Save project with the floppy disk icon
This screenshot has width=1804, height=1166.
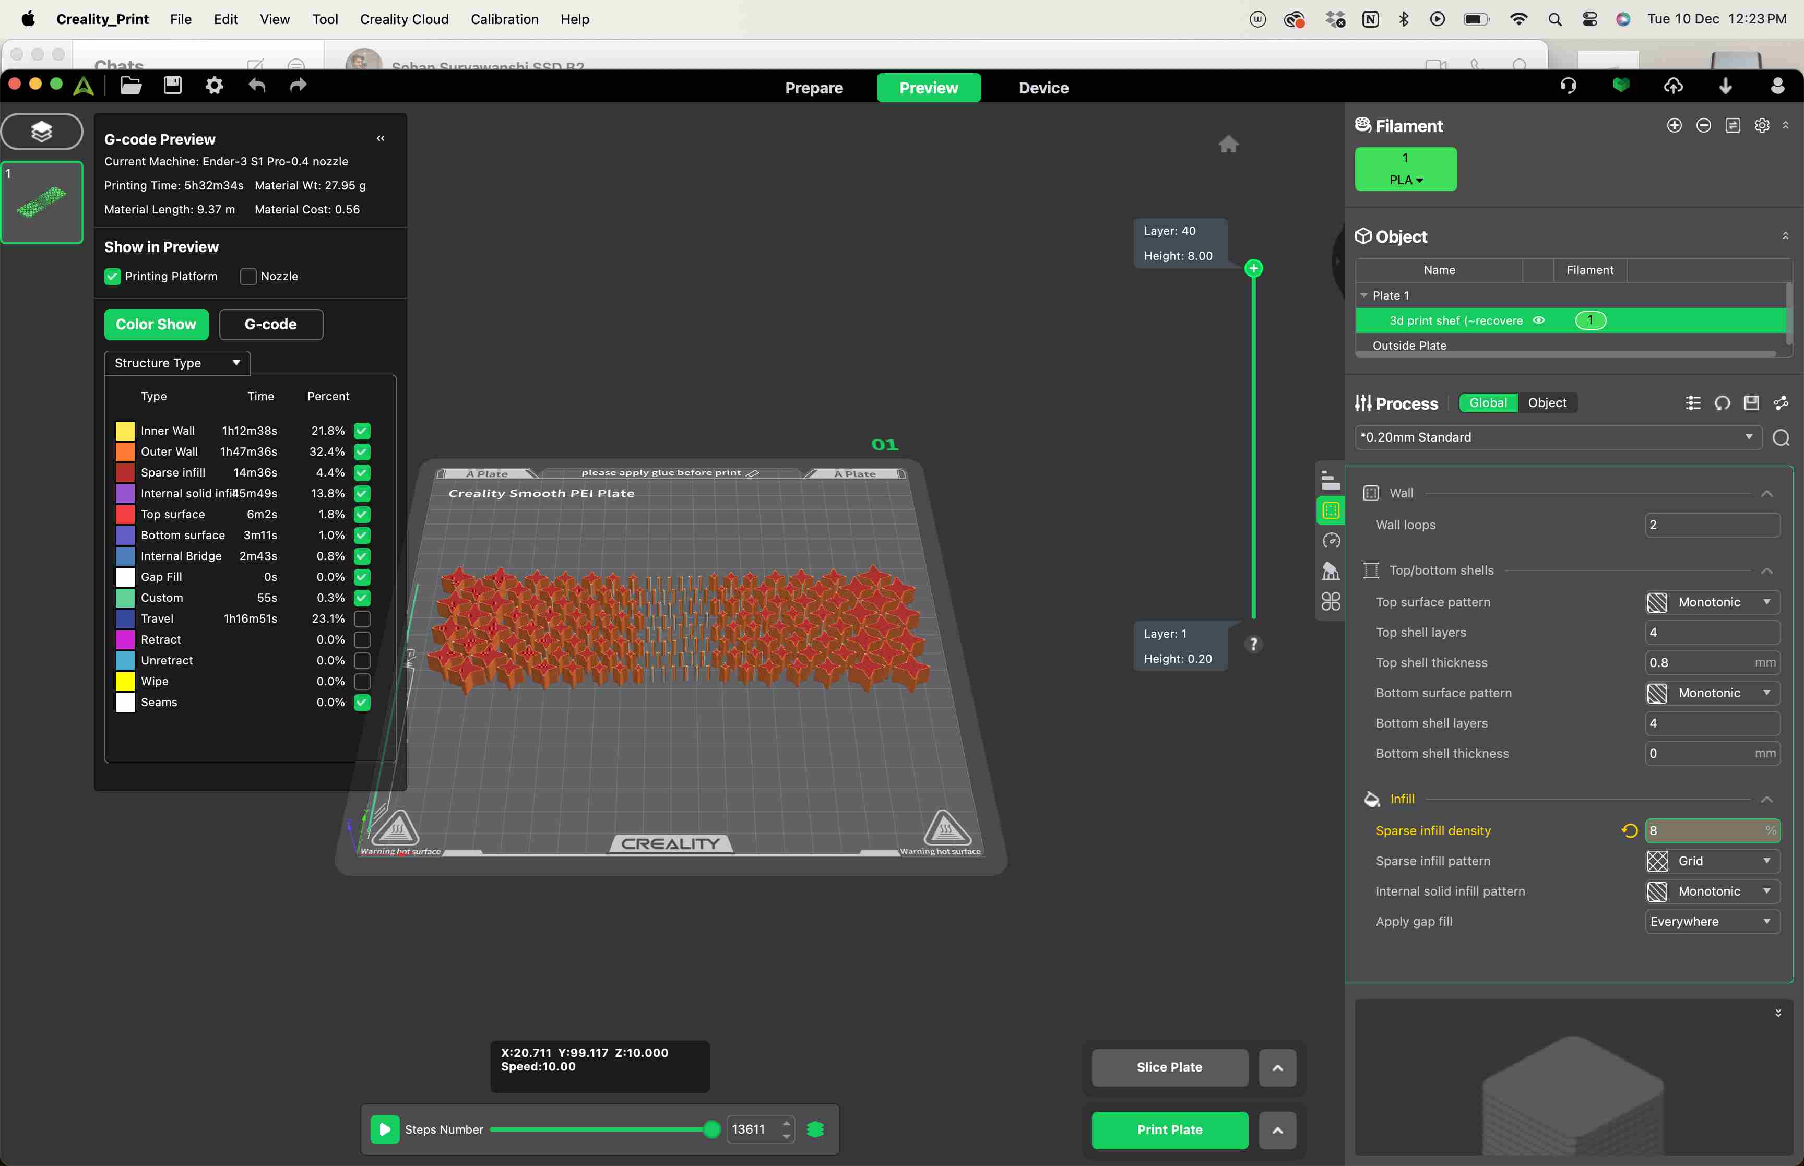(173, 86)
